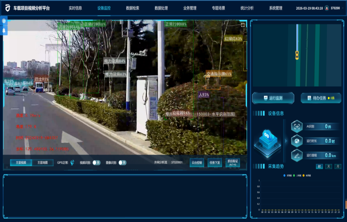The height and width of the screenshot is (222, 347).
Task: Select the 天 trend period option
Action: [328, 166]
